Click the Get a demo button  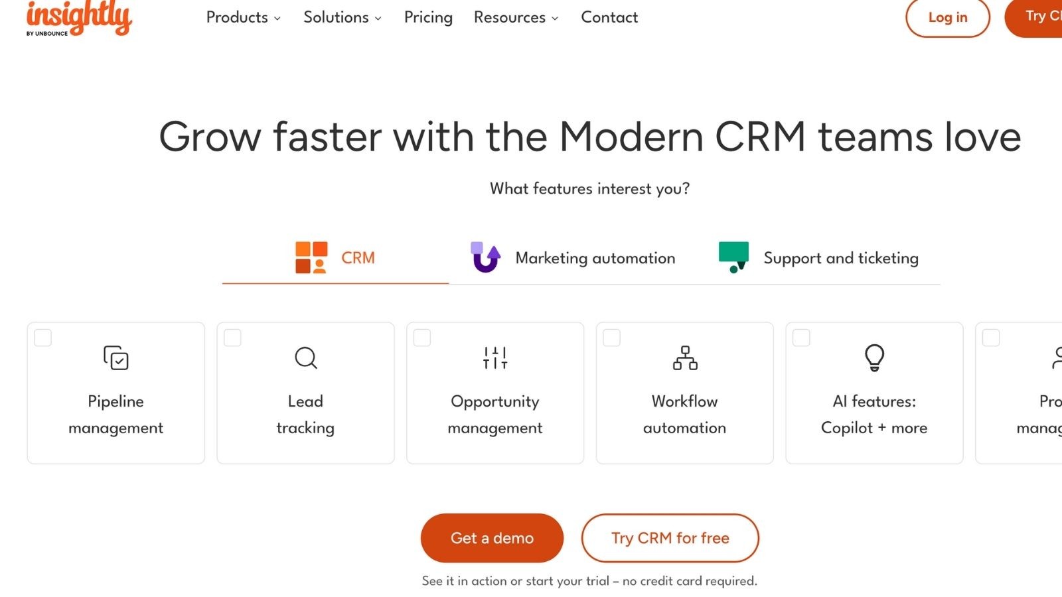491,538
